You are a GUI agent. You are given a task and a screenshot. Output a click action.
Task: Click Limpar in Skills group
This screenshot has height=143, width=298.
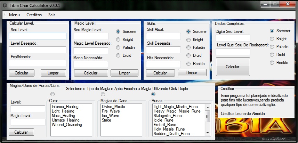pyautogui.click(x=192, y=72)
